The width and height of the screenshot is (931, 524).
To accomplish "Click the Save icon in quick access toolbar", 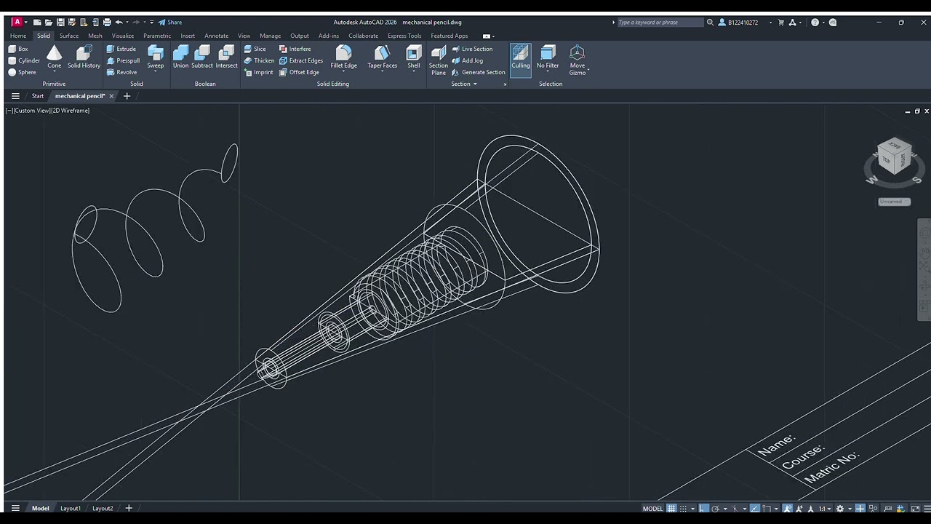I will click(x=60, y=22).
